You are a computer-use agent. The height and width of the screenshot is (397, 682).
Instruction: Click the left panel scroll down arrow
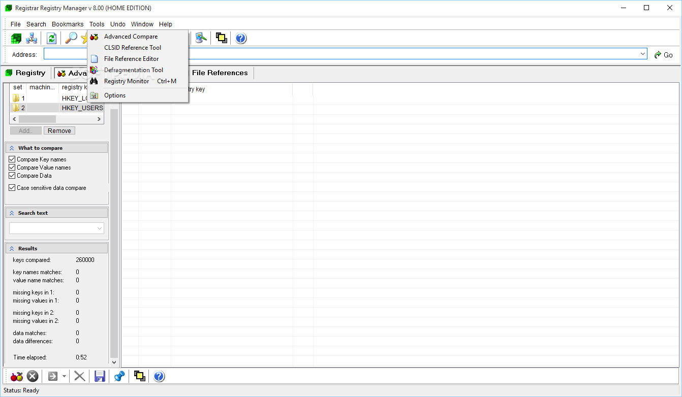pos(114,362)
